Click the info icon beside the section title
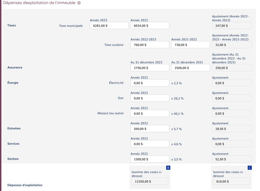Viewport: 260px width, 191px height. [79, 3]
